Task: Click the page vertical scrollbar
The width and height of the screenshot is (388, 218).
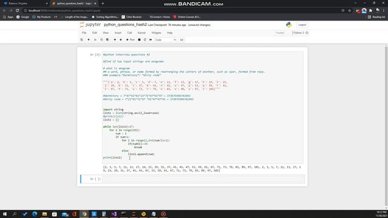Action: [x=386, y=126]
